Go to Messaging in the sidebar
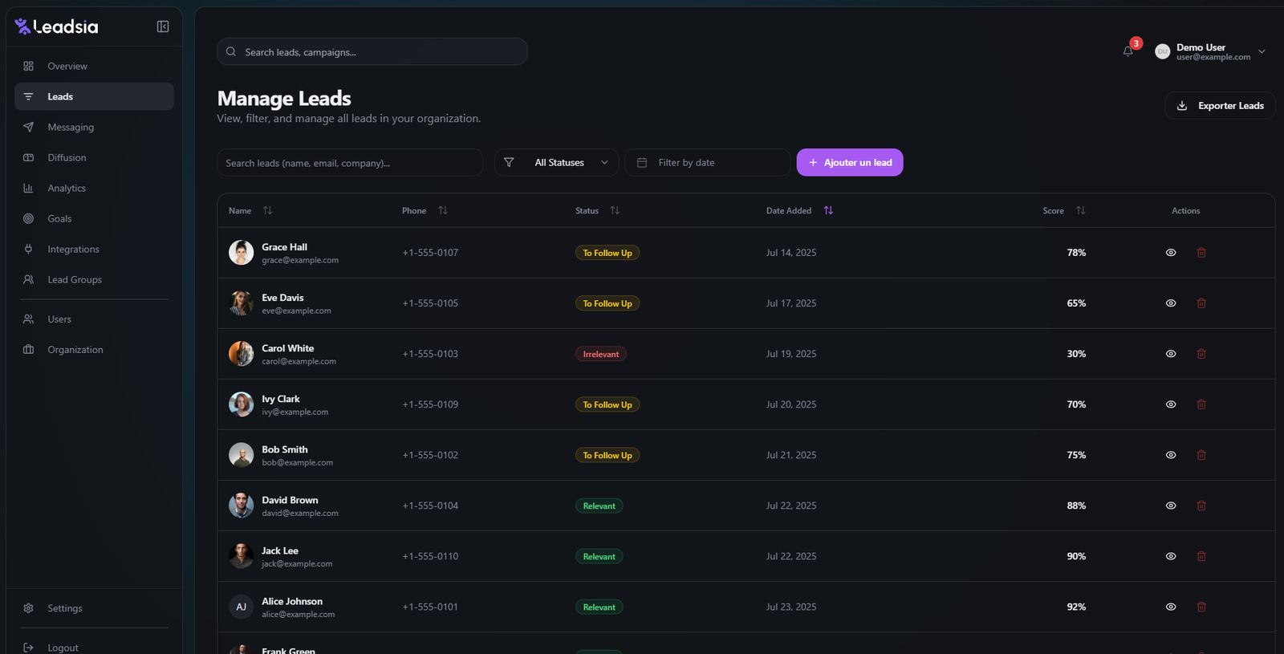 click(x=71, y=127)
